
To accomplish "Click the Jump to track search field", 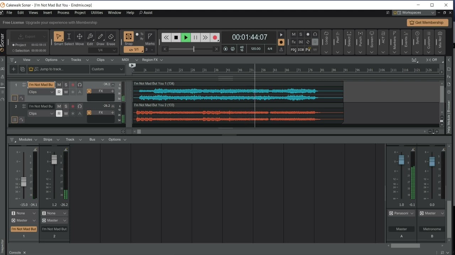I will point(59,69).
